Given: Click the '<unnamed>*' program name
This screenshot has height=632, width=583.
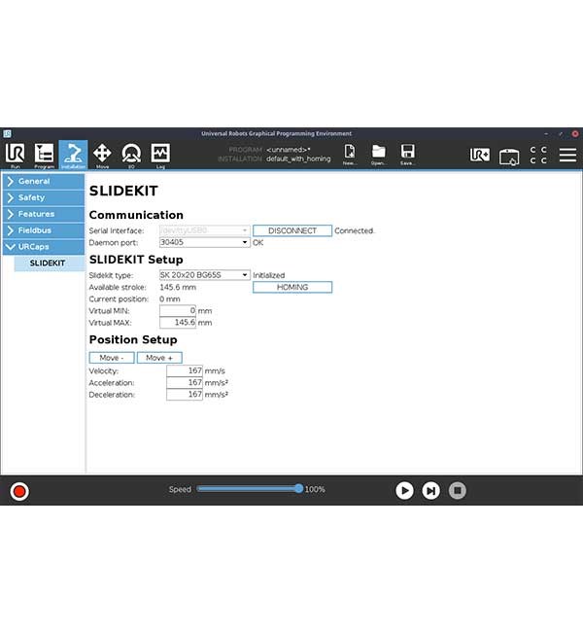Looking at the screenshot, I should [289, 150].
